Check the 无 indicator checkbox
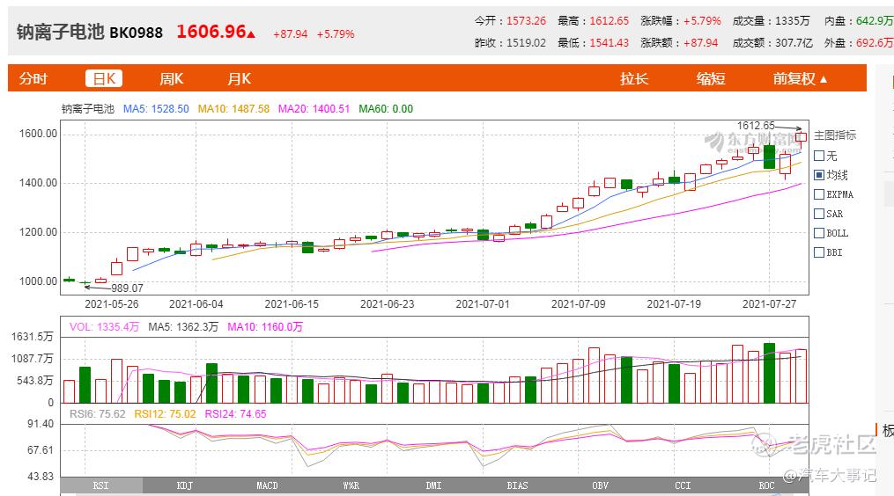The width and height of the screenshot is (894, 496). pos(819,156)
